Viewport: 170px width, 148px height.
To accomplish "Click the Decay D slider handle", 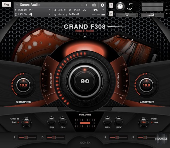I will (x=54, y=137).
